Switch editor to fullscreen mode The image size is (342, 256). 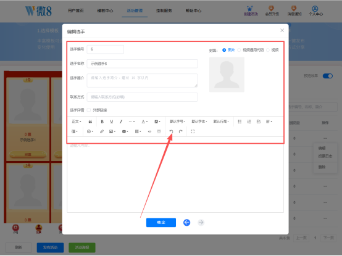pyautogui.click(x=193, y=131)
